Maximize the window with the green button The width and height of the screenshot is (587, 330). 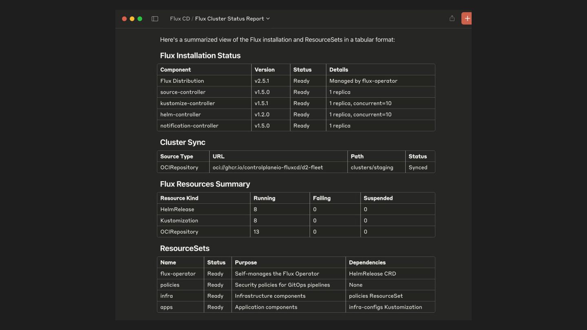(140, 19)
